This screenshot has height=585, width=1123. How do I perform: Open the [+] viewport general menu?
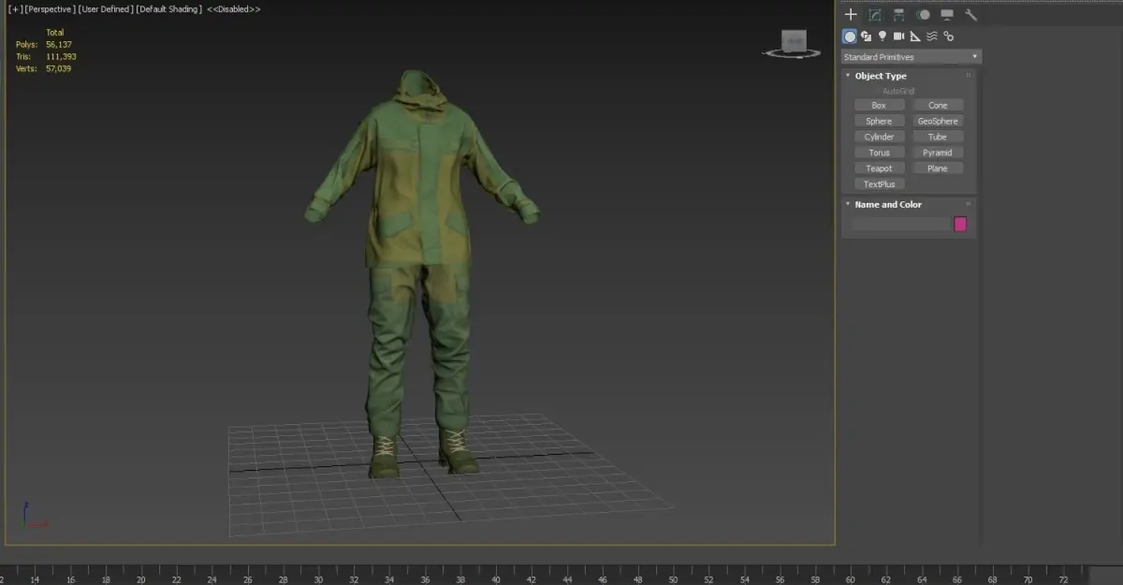coord(15,8)
